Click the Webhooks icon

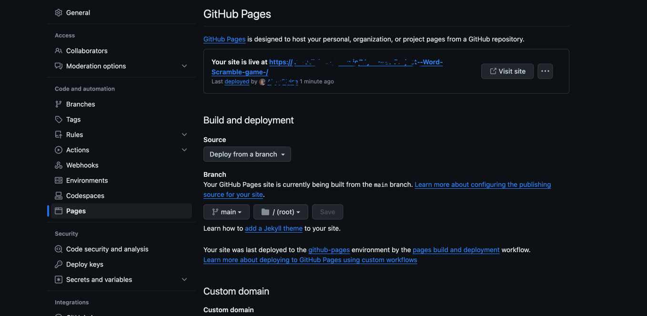click(59, 165)
